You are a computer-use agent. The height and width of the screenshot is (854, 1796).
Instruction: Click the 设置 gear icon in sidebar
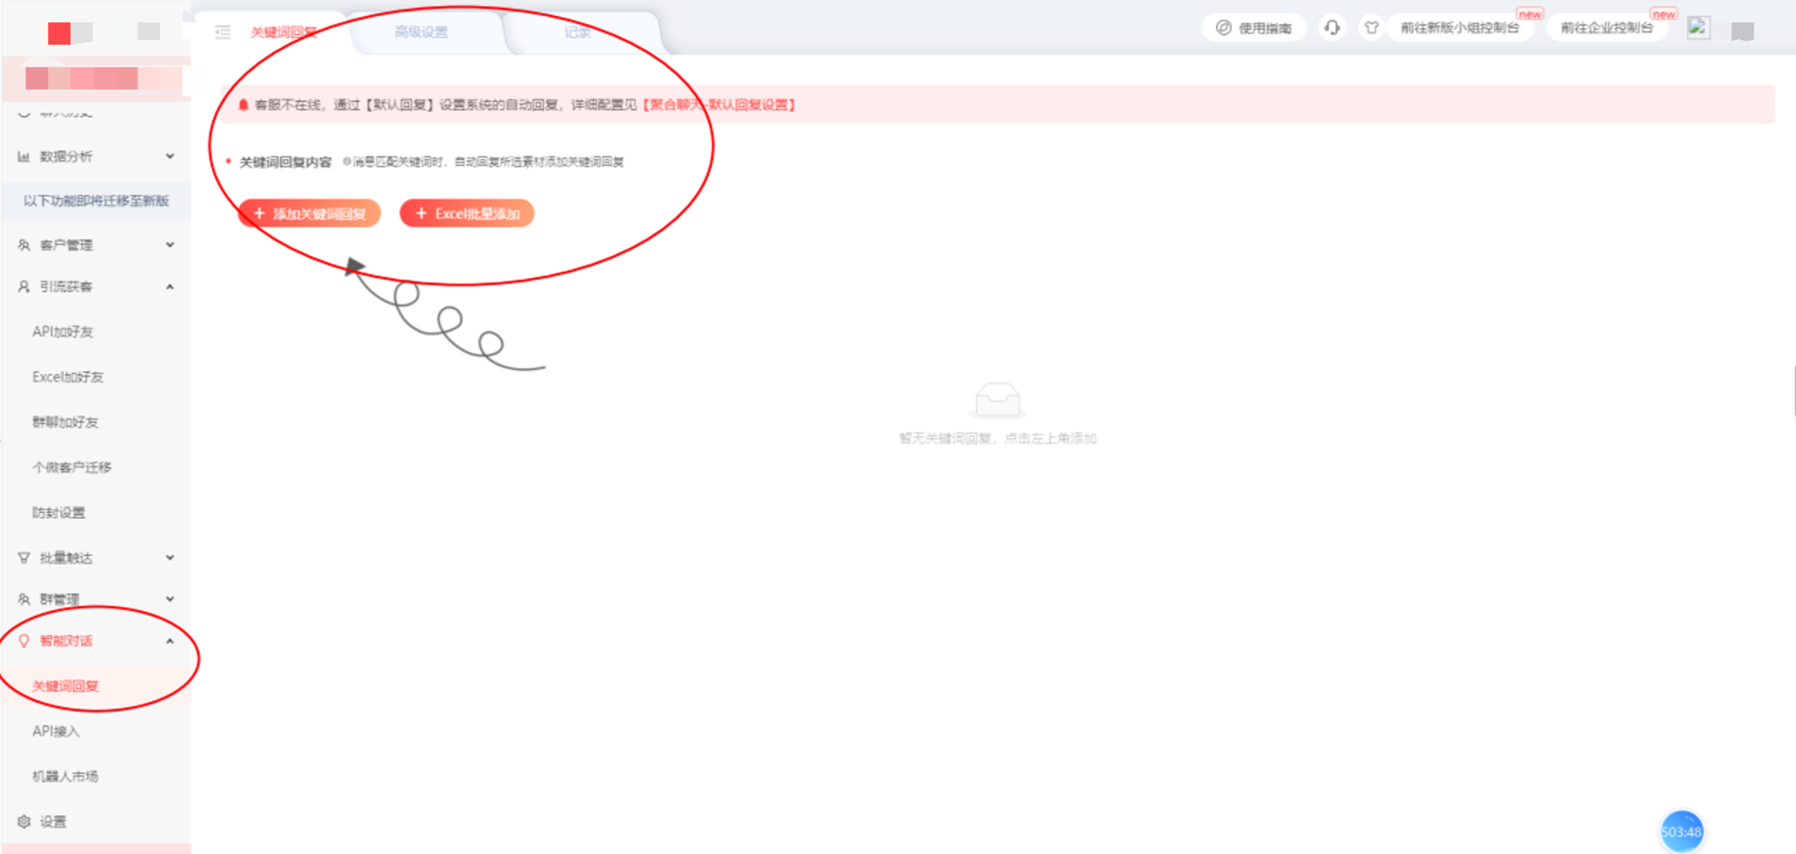click(24, 821)
